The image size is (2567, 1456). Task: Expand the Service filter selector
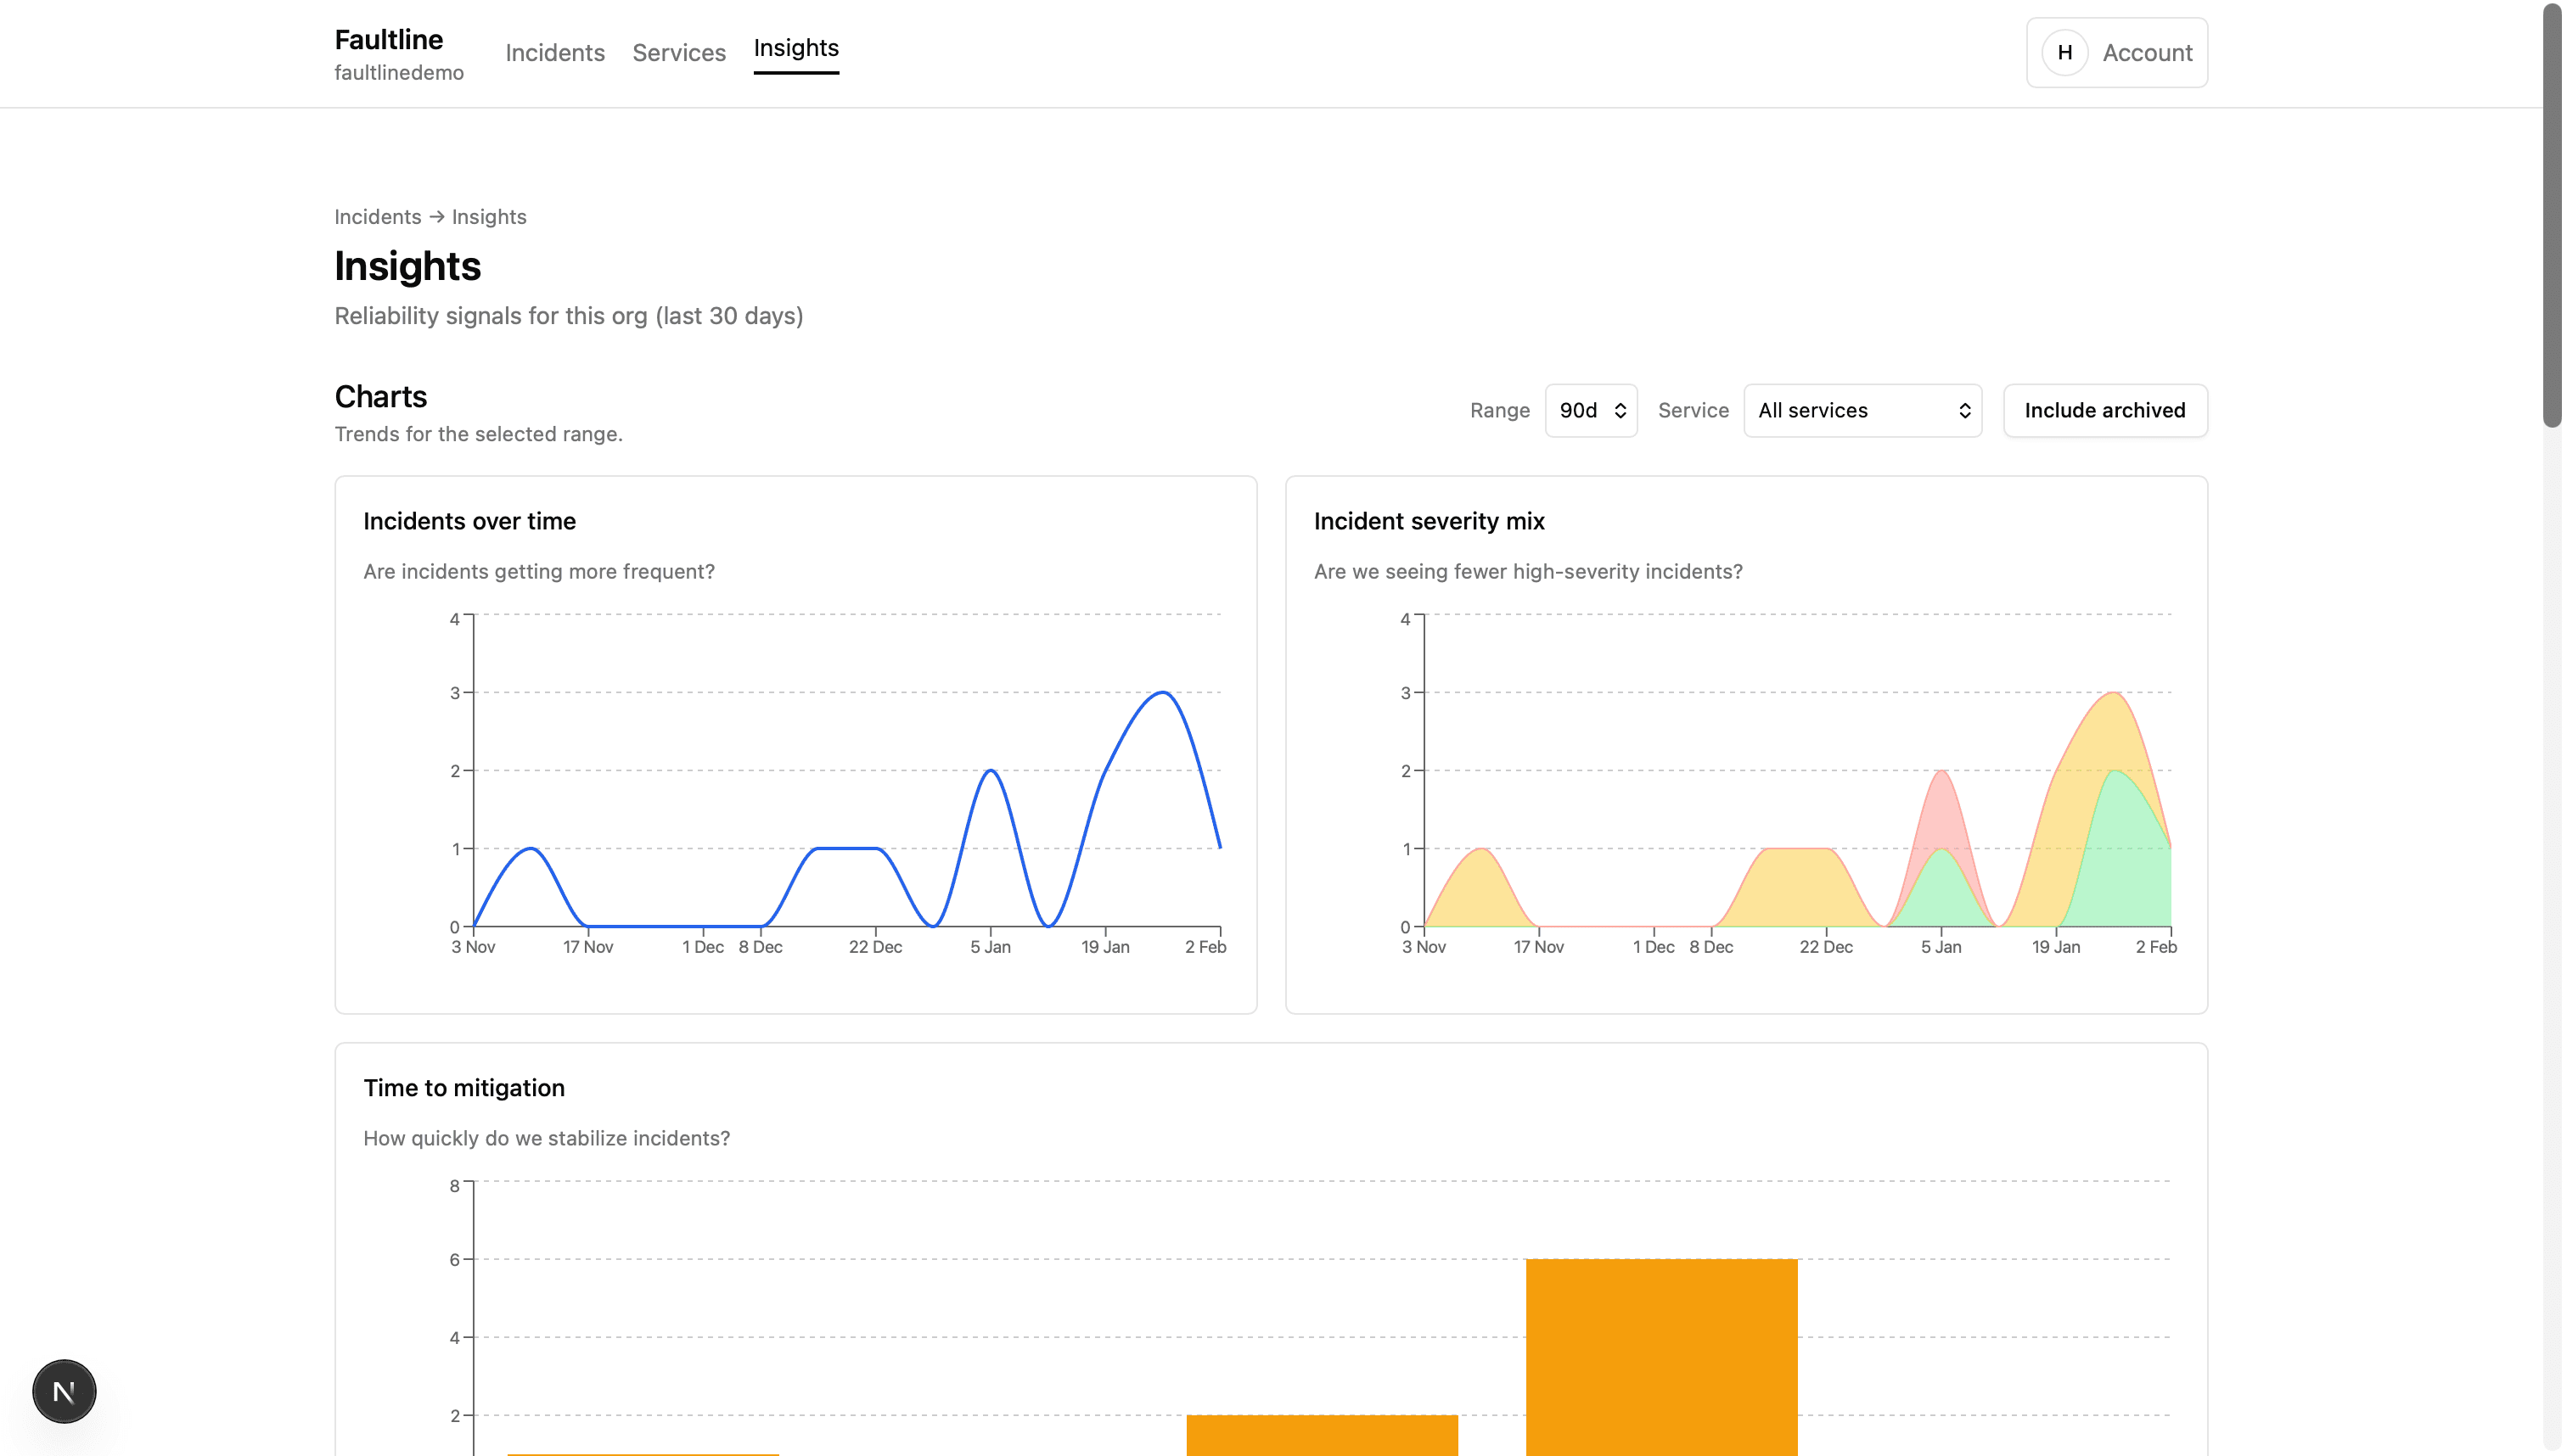pos(1861,410)
